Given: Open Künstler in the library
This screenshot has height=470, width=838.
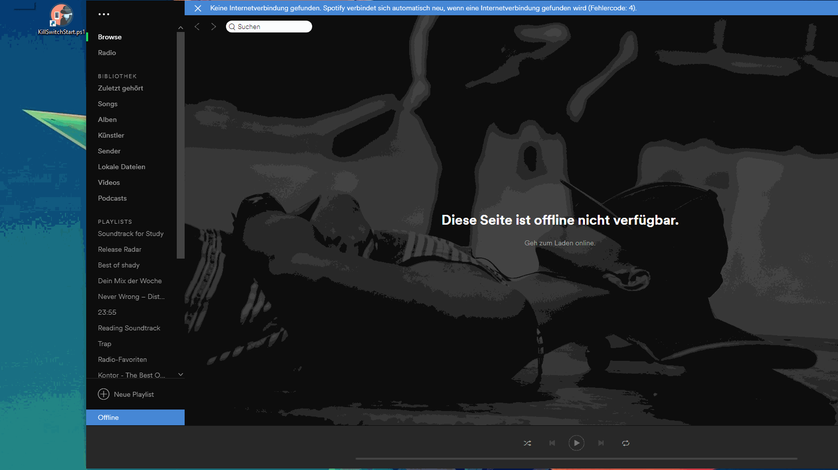Looking at the screenshot, I should point(111,135).
